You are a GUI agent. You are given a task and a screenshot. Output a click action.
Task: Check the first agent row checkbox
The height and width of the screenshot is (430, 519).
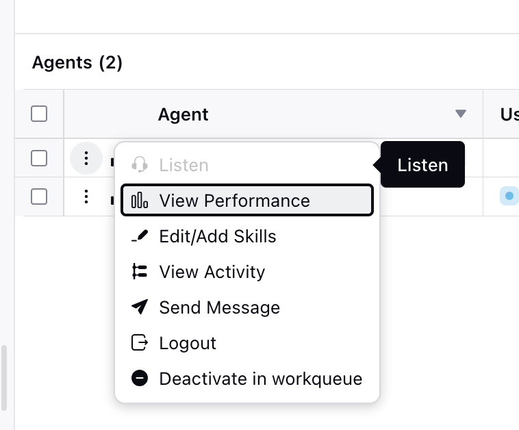tap(39, 158)
